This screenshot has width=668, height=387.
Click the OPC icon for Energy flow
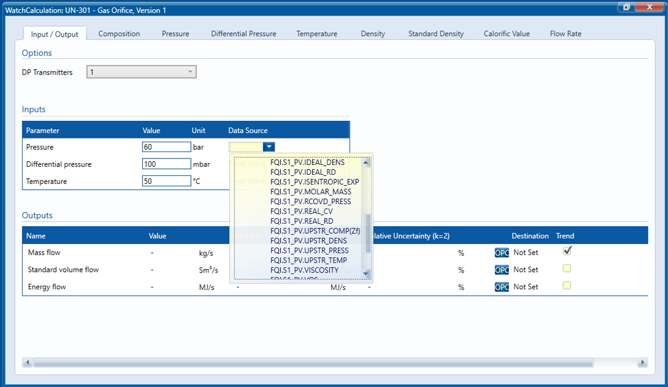501,287
